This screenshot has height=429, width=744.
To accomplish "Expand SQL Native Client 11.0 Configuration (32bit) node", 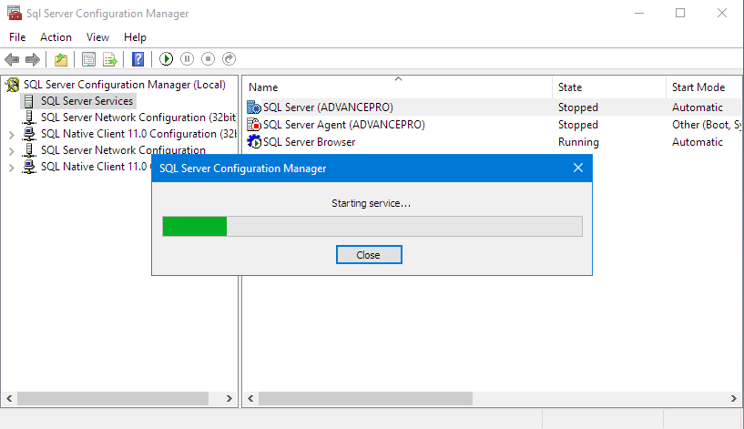I will tap(11, 135).
